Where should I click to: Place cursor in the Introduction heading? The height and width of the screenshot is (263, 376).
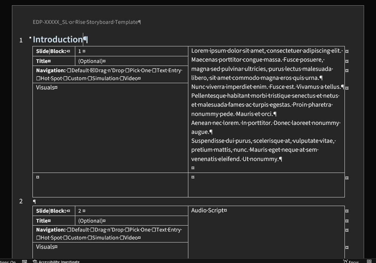coord(58,39)
